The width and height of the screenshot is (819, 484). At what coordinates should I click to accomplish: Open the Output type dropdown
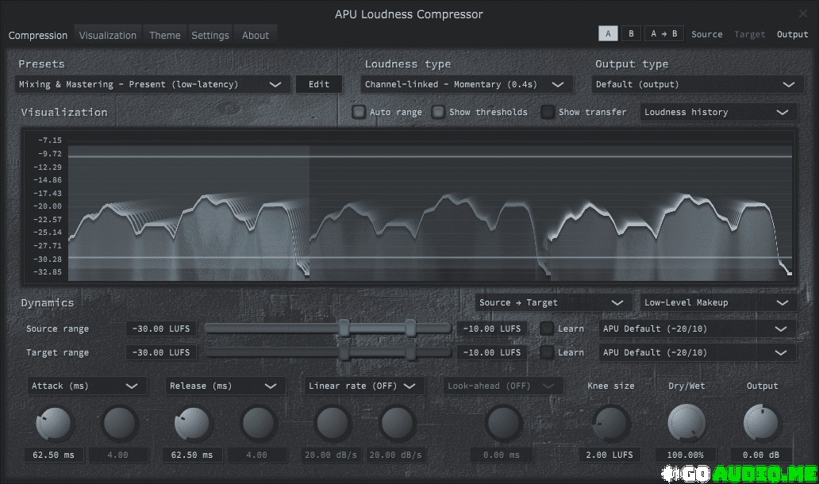click(697, 84)
